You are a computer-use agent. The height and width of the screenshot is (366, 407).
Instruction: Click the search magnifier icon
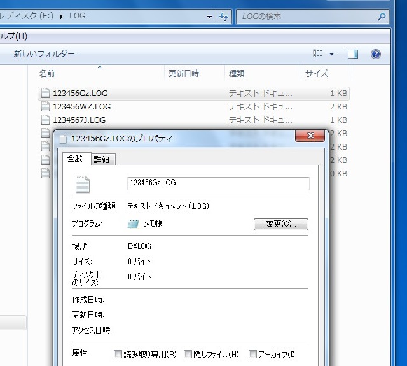click(381, 17)
